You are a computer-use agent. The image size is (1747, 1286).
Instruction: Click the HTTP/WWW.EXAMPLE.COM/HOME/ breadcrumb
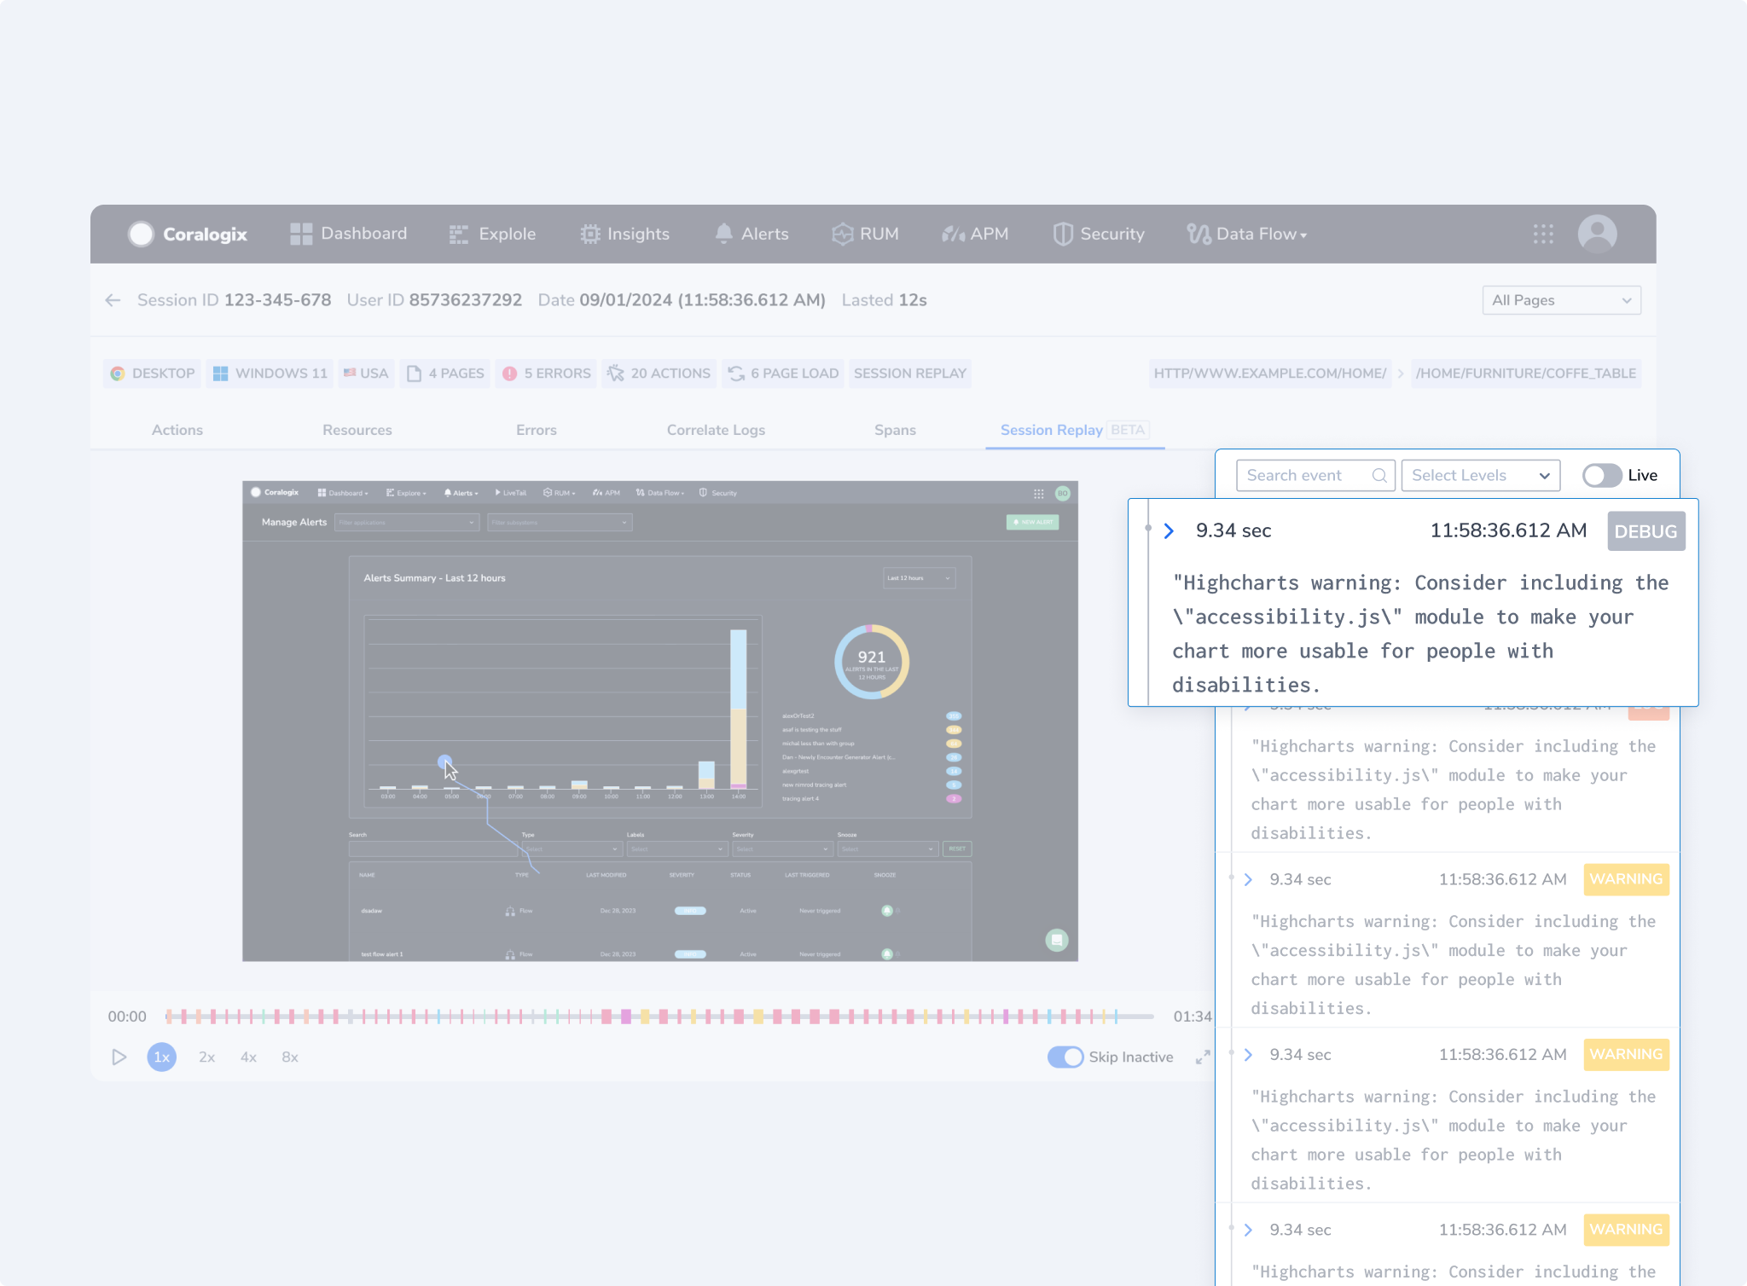coord(1270,374)
